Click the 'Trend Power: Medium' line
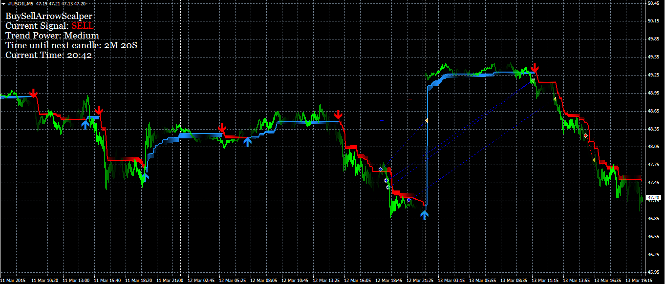The width and height of the screenshot is (665, 284). coord(52,36)
